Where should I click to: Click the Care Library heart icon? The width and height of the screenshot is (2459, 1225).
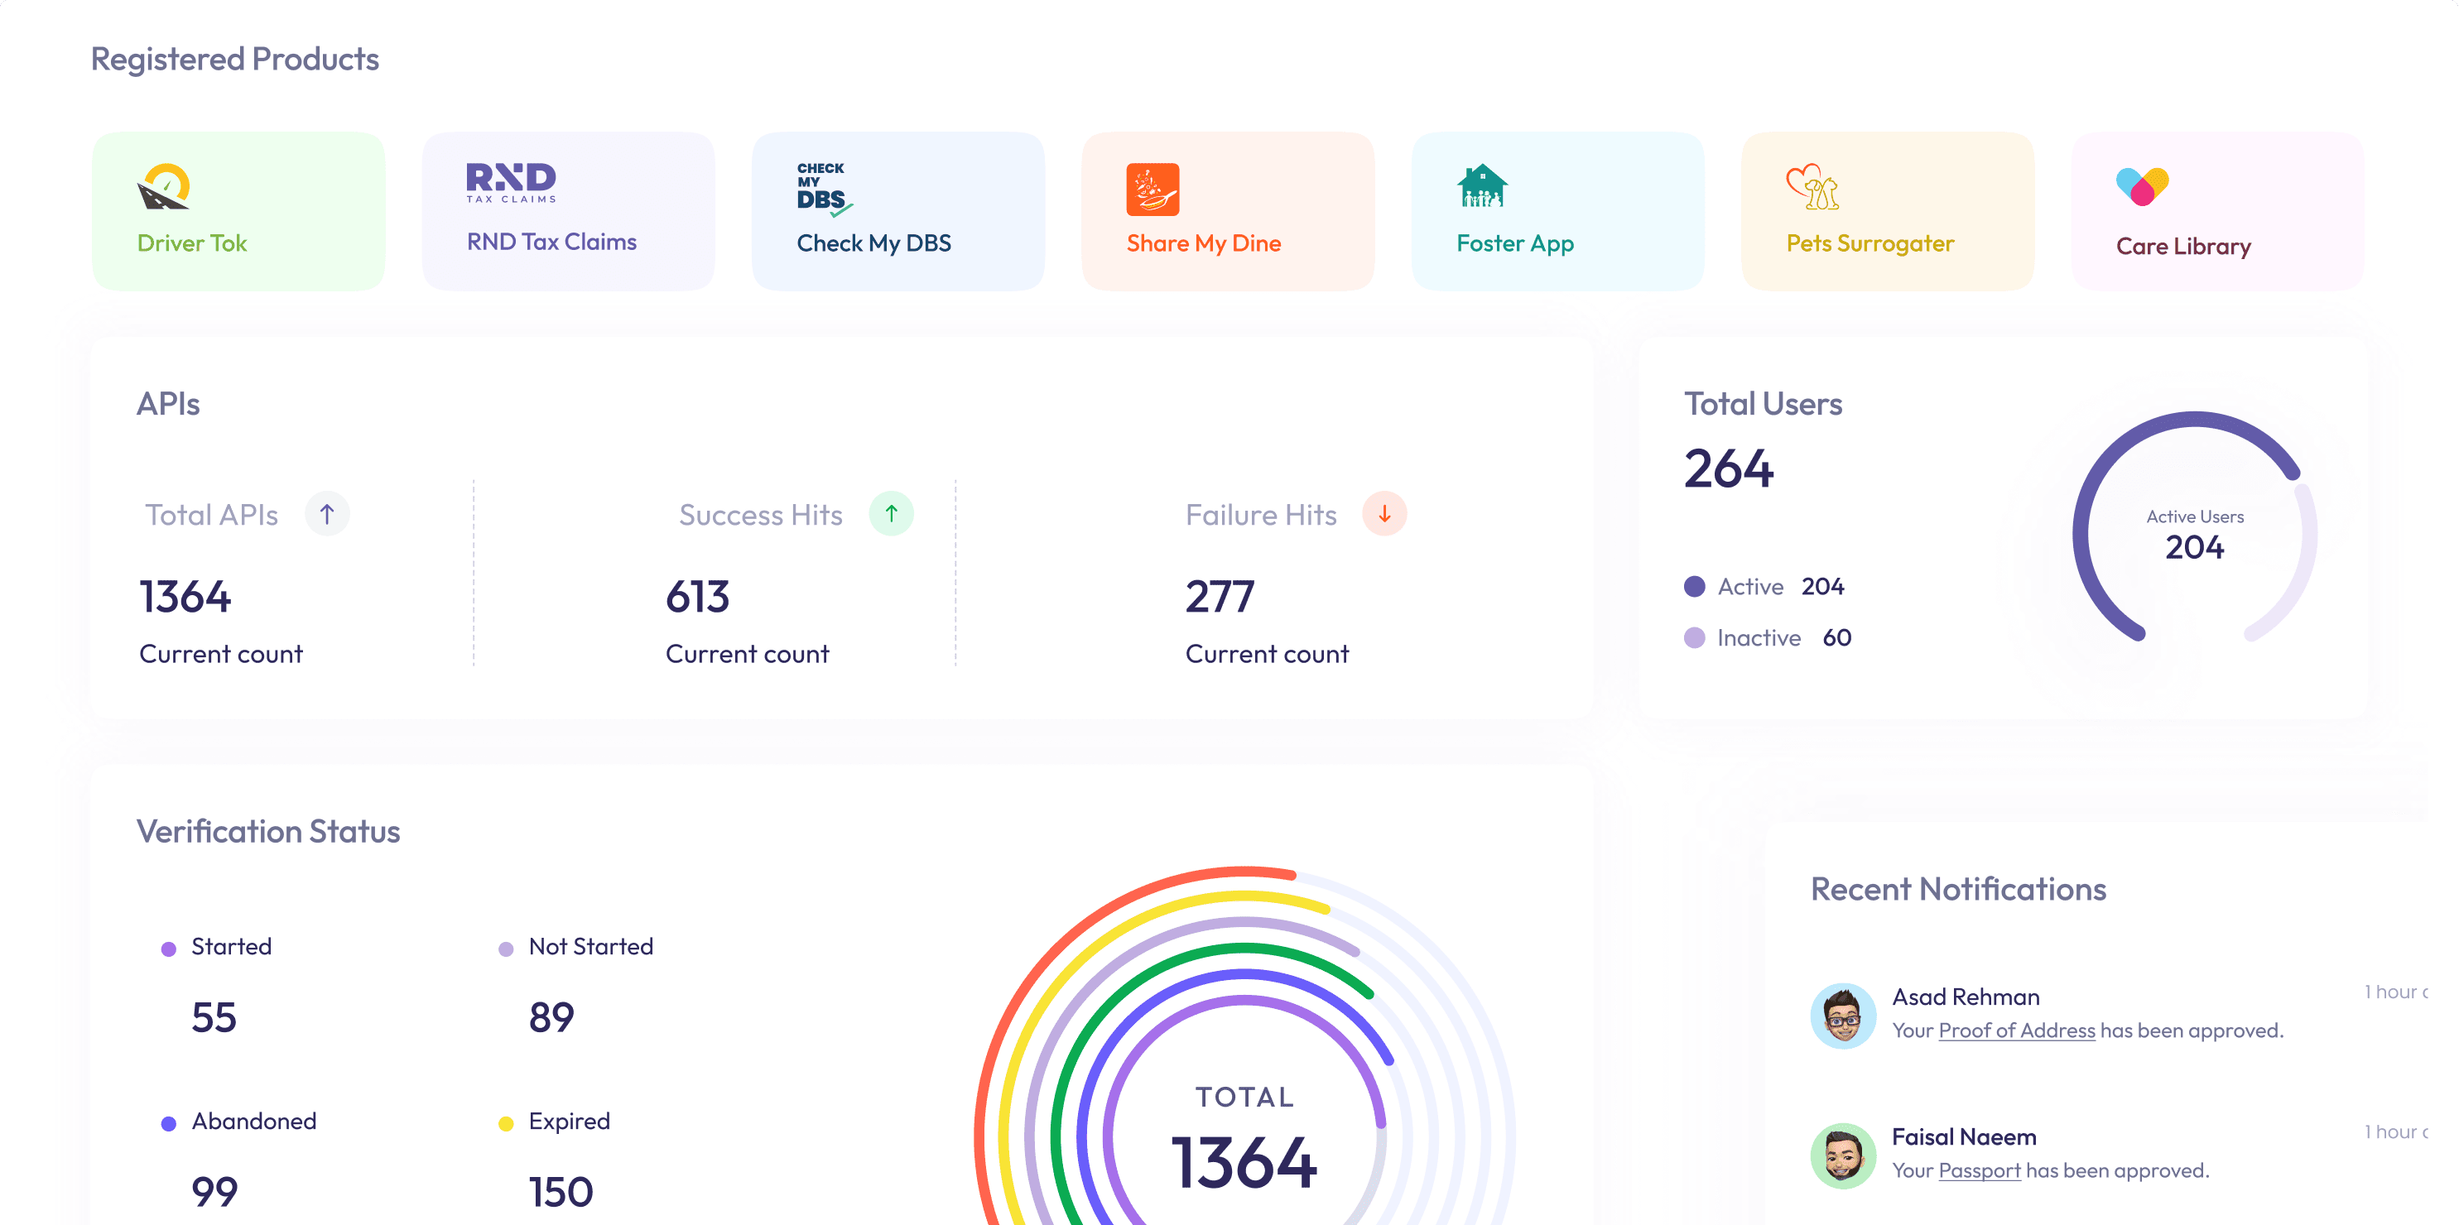pyautogui.click(x=2142, y=186)
